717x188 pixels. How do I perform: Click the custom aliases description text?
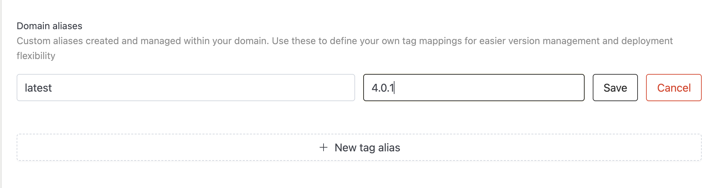344,41
